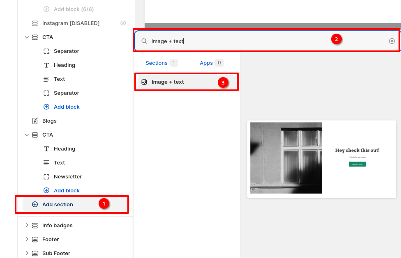The height and width of the screenshot is (258, 401).
Task: Expand the Info badges section
Action: tap(27, 226)
